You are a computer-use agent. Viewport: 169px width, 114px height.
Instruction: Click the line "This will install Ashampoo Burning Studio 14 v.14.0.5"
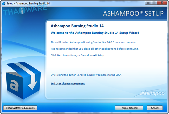[93, 42]
